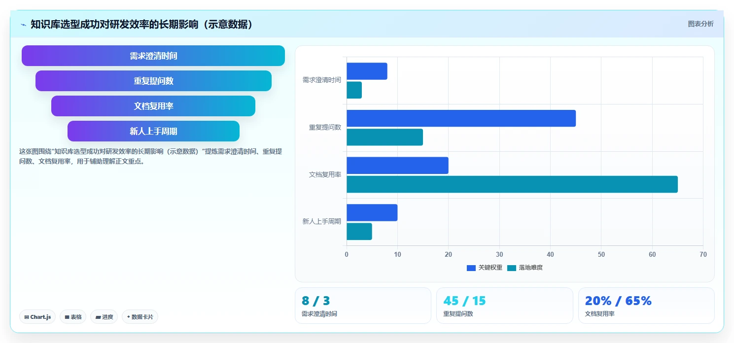Click the blue 关键权重 bar for 需求澄清时间

tap(367, 71)
